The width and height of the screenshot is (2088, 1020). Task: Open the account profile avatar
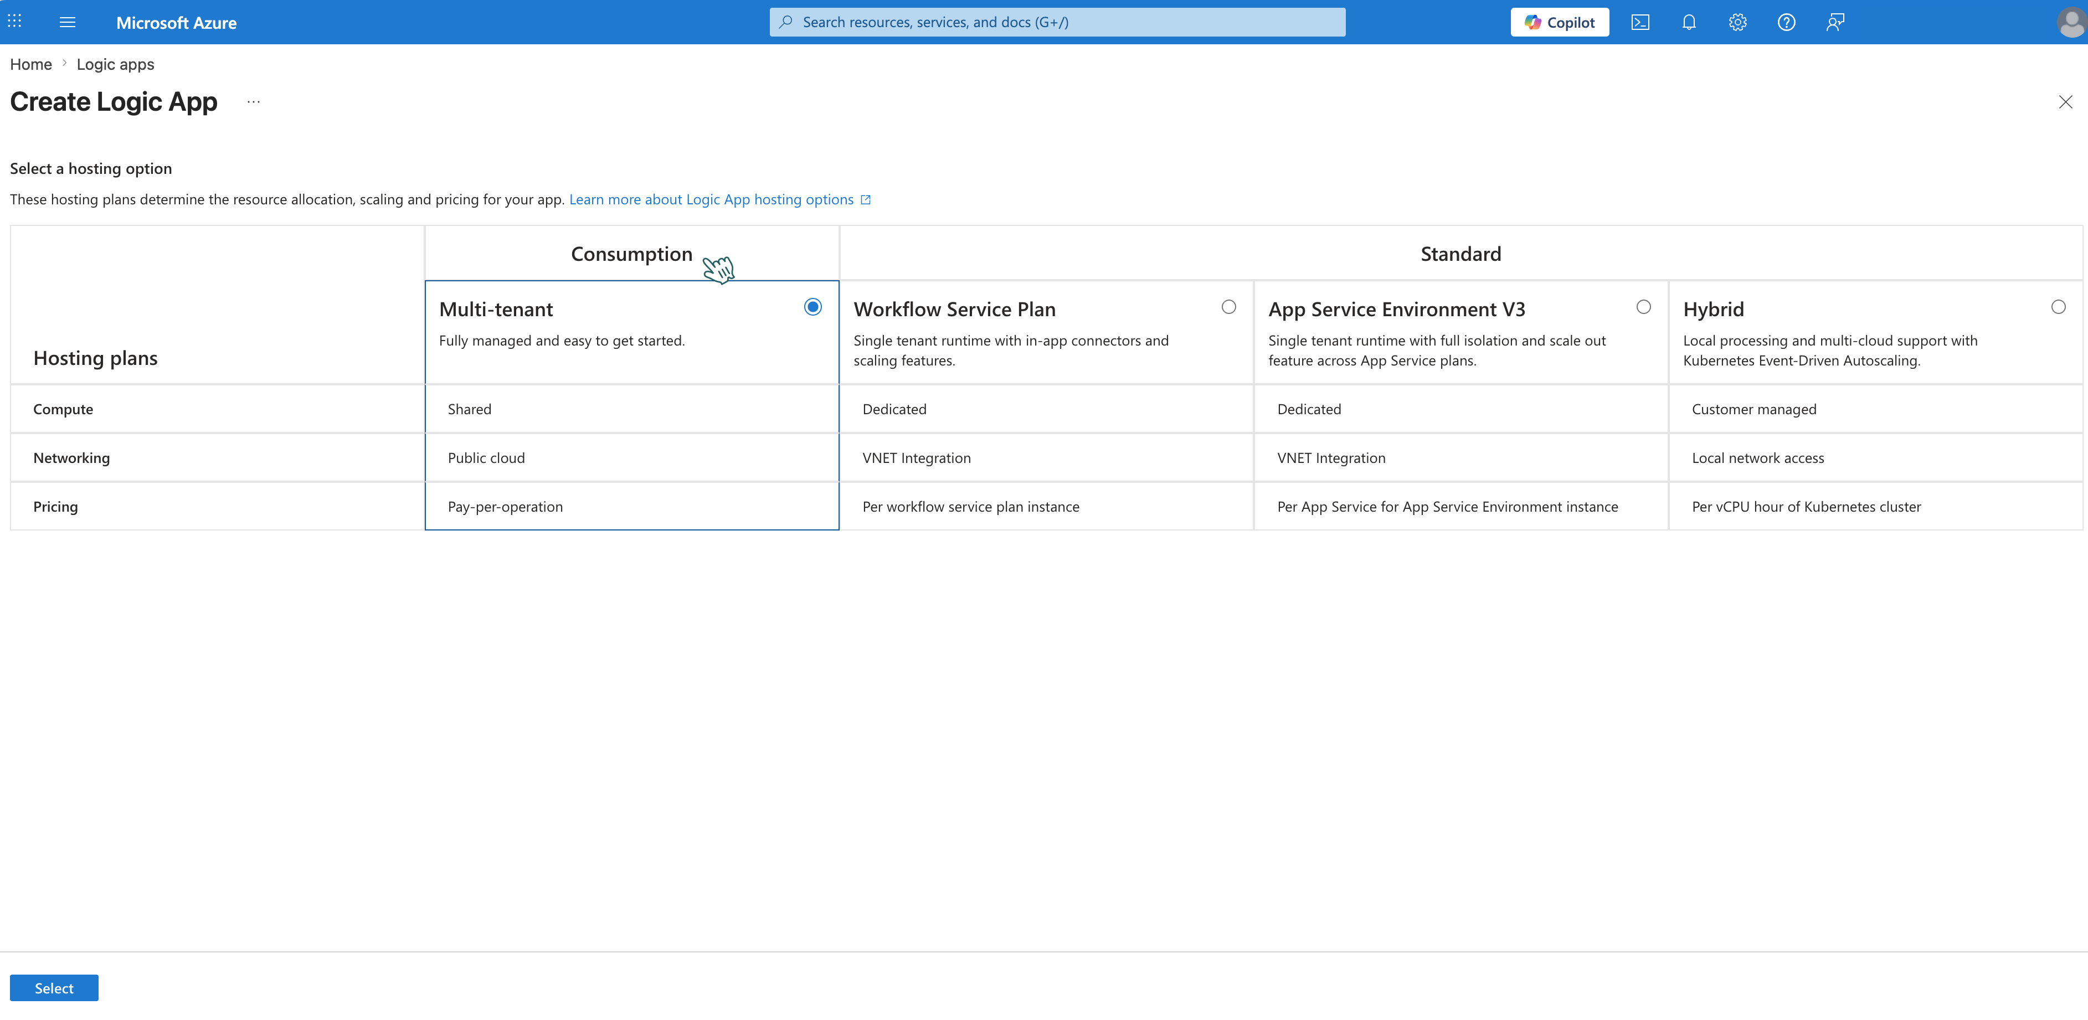2071,22
